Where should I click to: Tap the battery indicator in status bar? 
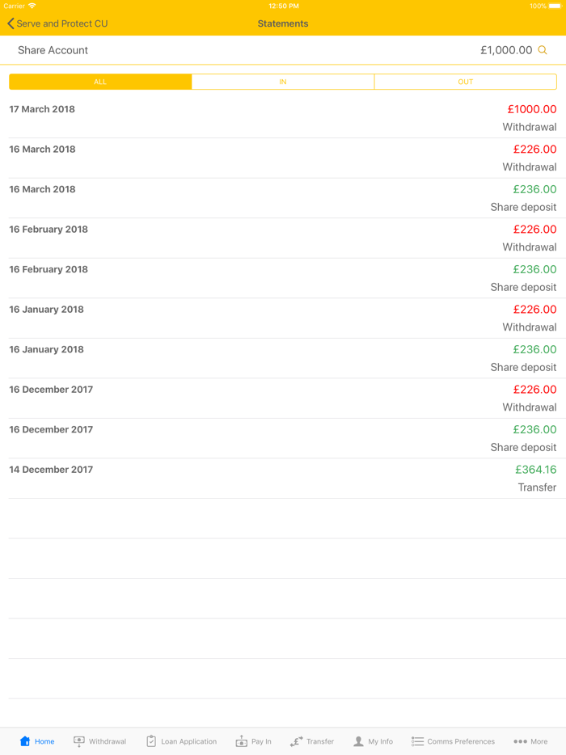tap(555, 6)
